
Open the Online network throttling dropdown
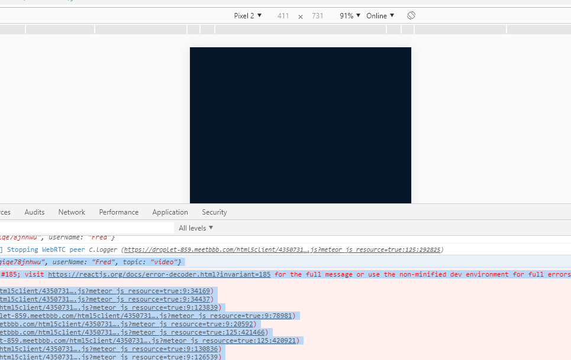pyautogui.click(x=380, y=15)
